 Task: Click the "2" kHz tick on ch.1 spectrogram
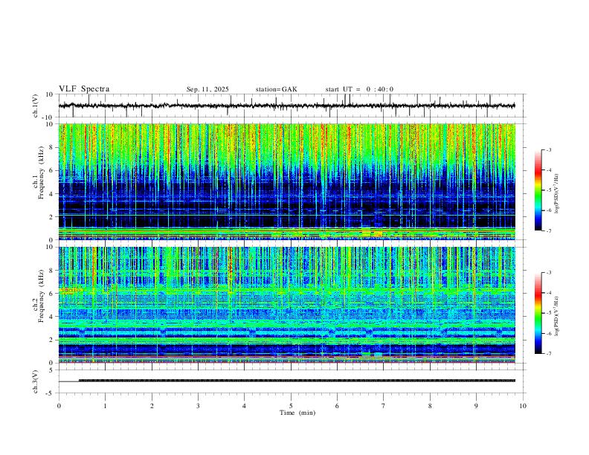point(51,216)
